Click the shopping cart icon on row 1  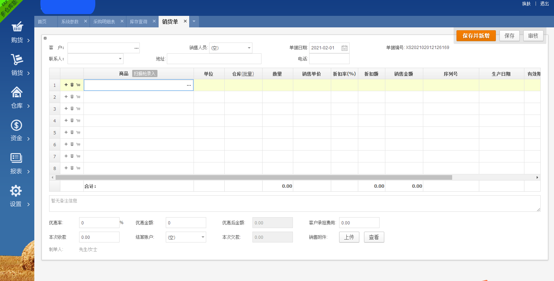(78, 85)
